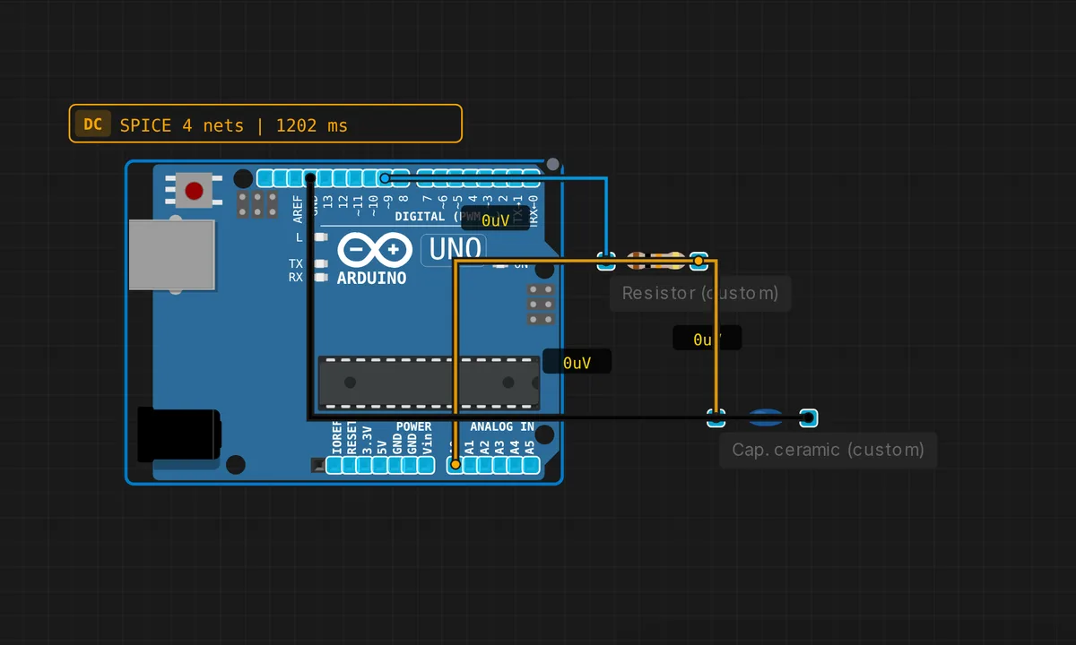Click the 5V power pin socket
Image resolution: width=1076 pixels, height=645 pixels.
point(380,465)
